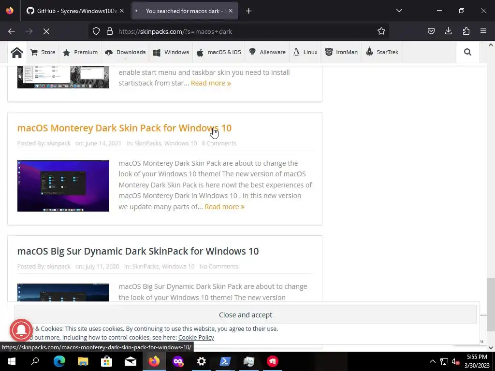Viewport: 495px width, 371px height.
Task: Open the IronMan menu item
Action: pos(341,52)
